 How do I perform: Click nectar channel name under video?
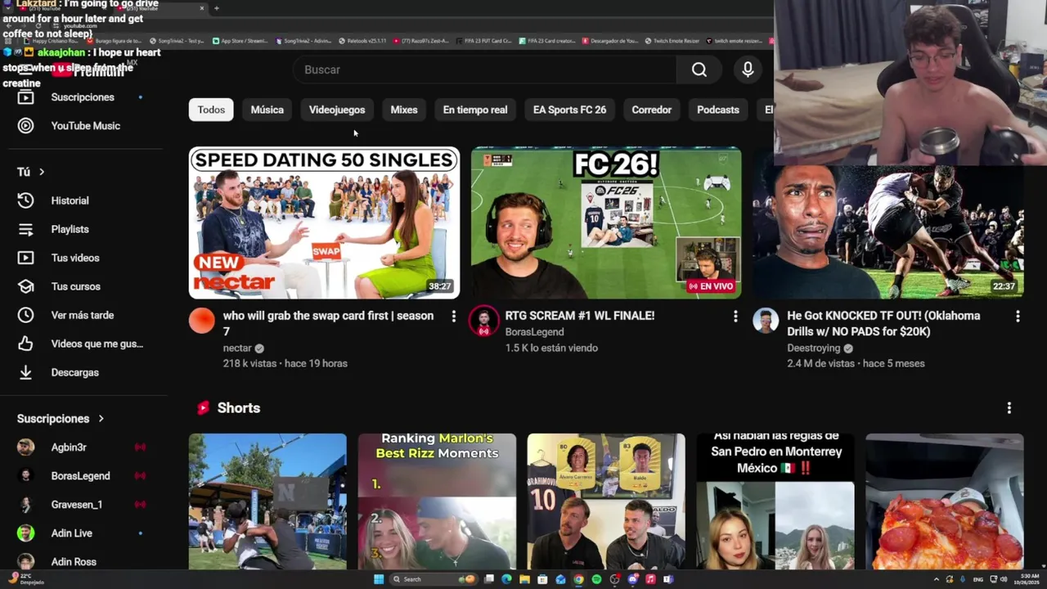pyautogui.click(x=237, y=348)
